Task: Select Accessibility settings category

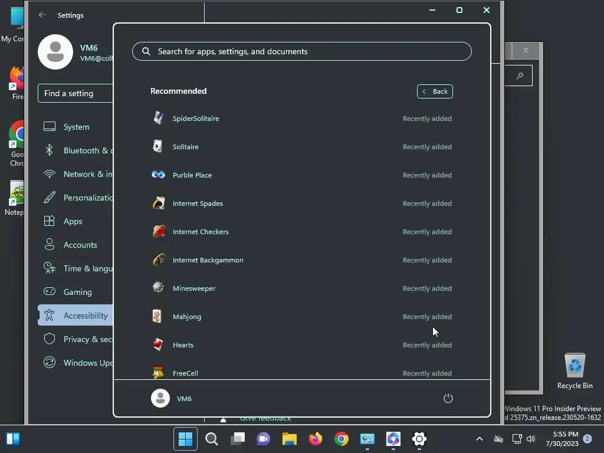Action: pos(75,316)
